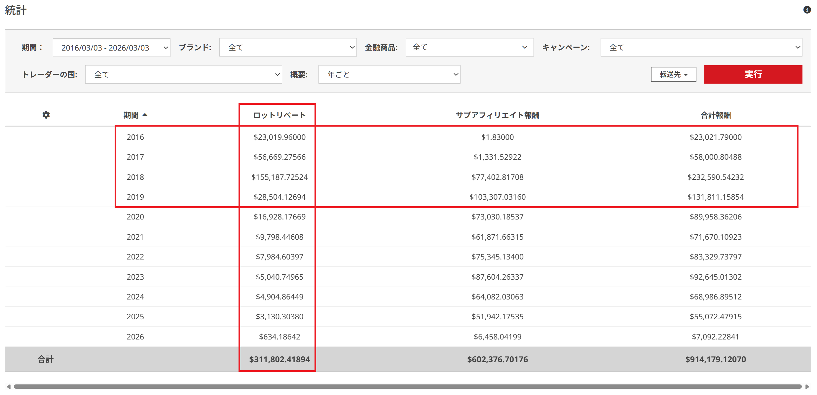Sort by ロットリベート column header

point(279,115)
